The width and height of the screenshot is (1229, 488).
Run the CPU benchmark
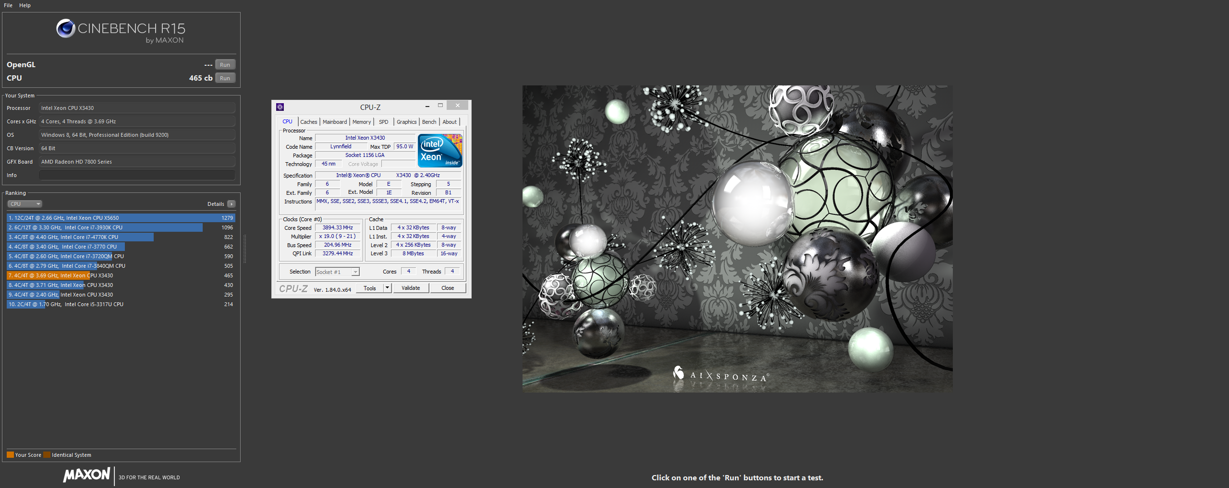pos(225,78)
